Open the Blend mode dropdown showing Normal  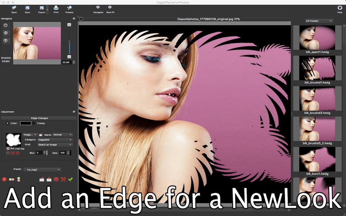[x=63, y=135]
